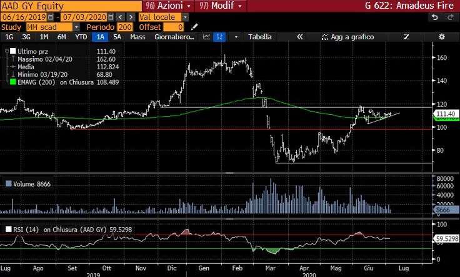
Task: Select the YTD time range tab
Action: tap(81, 37)
